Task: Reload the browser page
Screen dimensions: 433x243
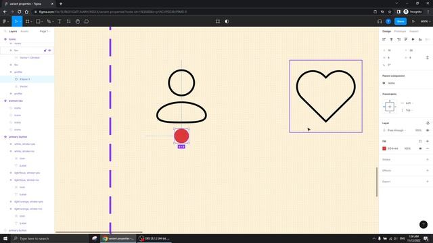Action: (19, 12)
